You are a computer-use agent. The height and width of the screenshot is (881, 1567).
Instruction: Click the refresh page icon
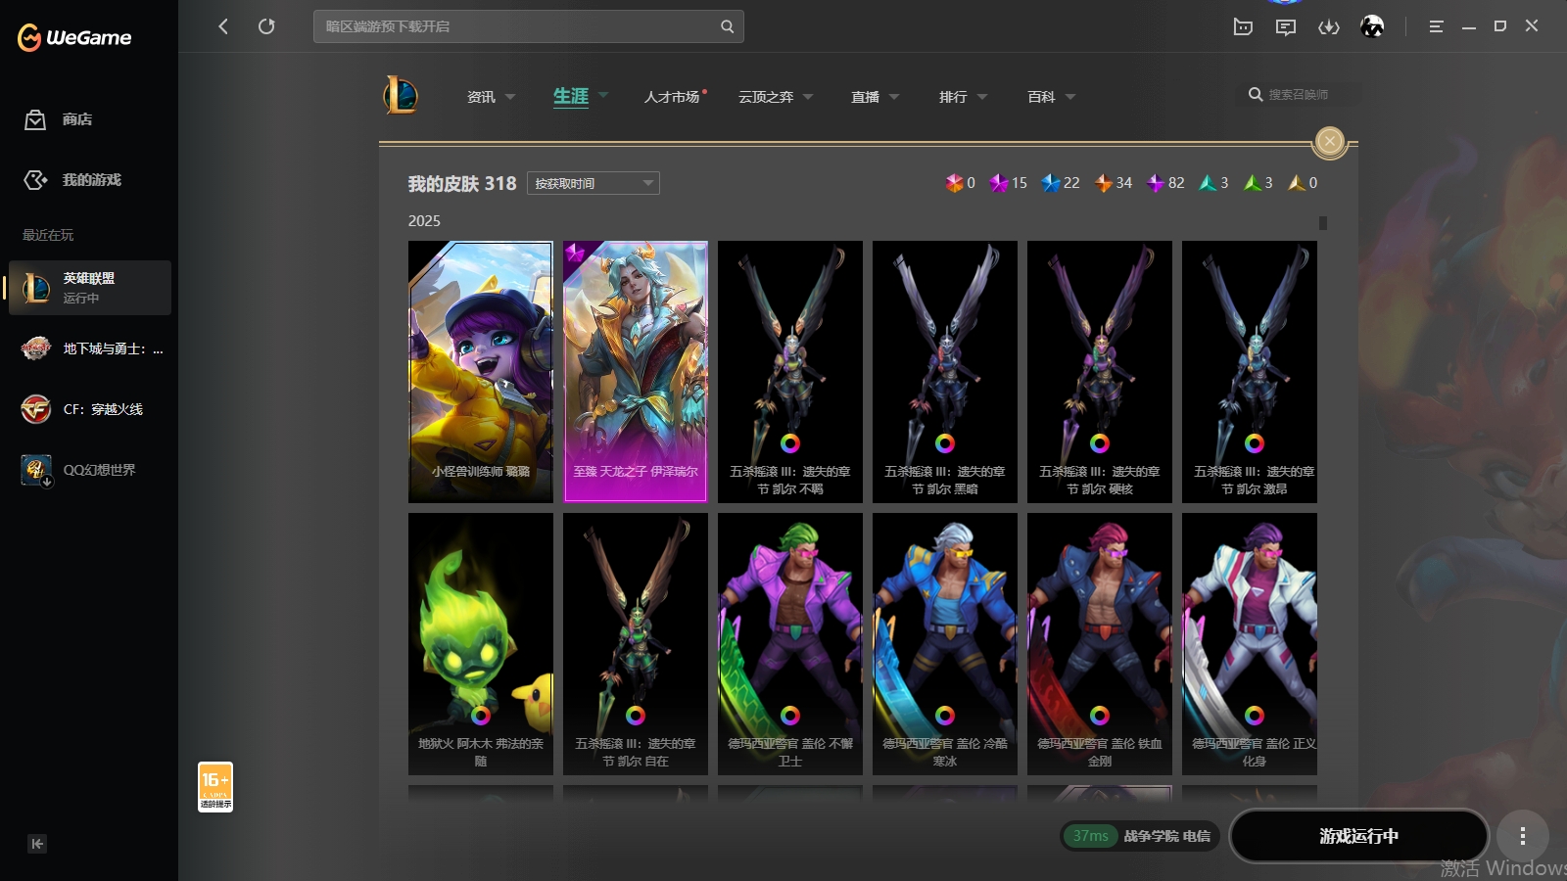tap(266, 26)
